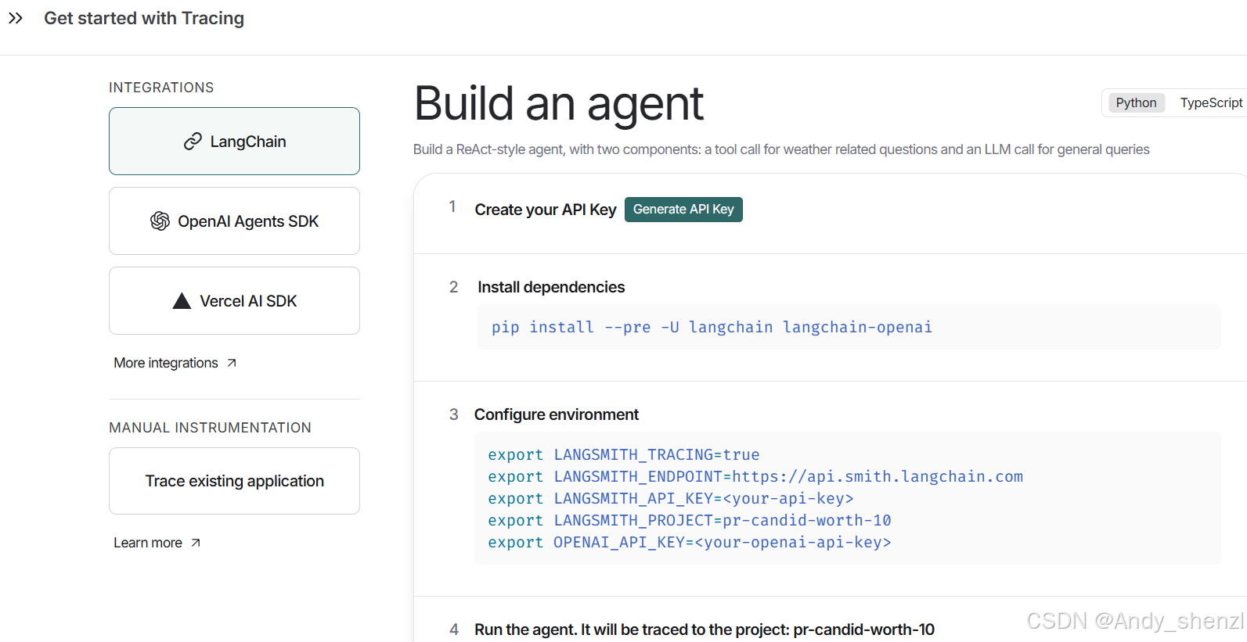Switch to the TypeScript tab

[1211, 102]
